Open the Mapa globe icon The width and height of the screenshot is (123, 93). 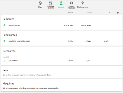click(x=40, y=3)
